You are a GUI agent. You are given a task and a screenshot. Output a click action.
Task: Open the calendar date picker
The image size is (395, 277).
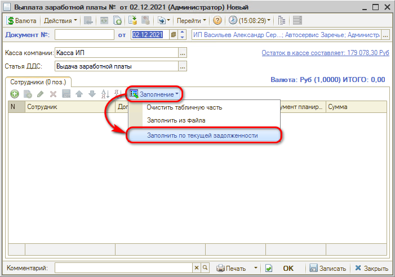click(174, 35)
